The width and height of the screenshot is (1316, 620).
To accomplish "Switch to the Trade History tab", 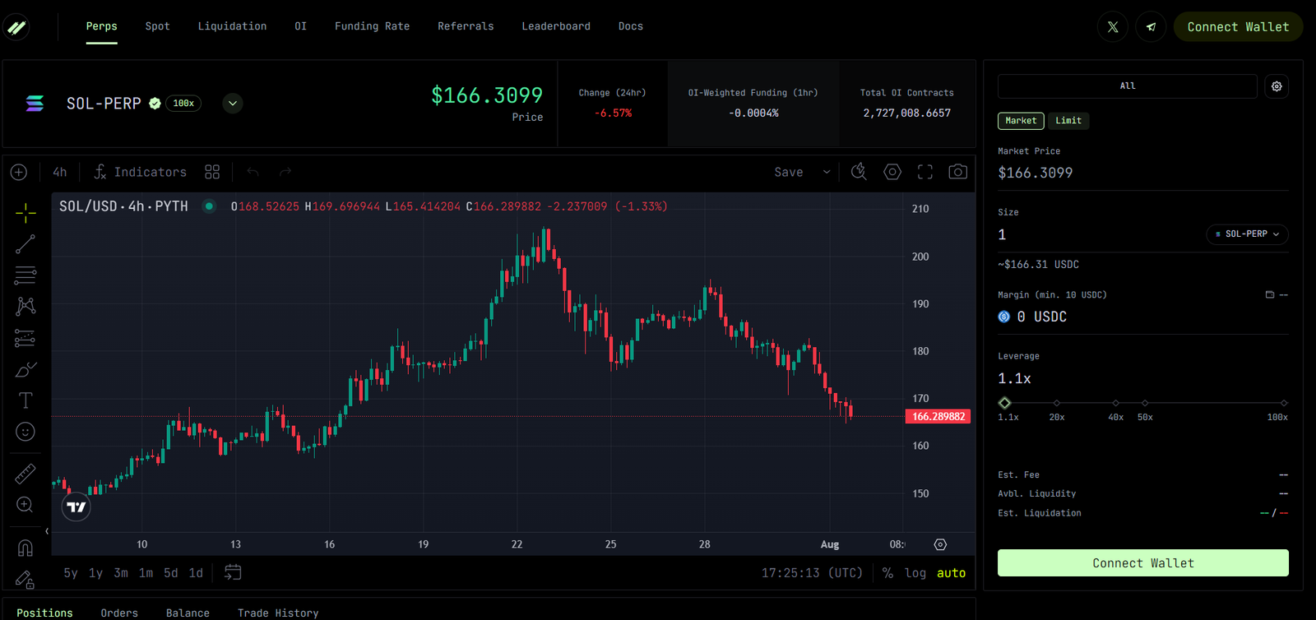I will click(x=278, y=613).
